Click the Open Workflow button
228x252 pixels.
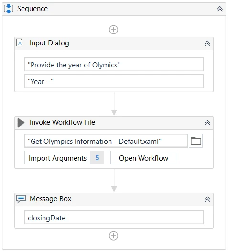(143, 158)
